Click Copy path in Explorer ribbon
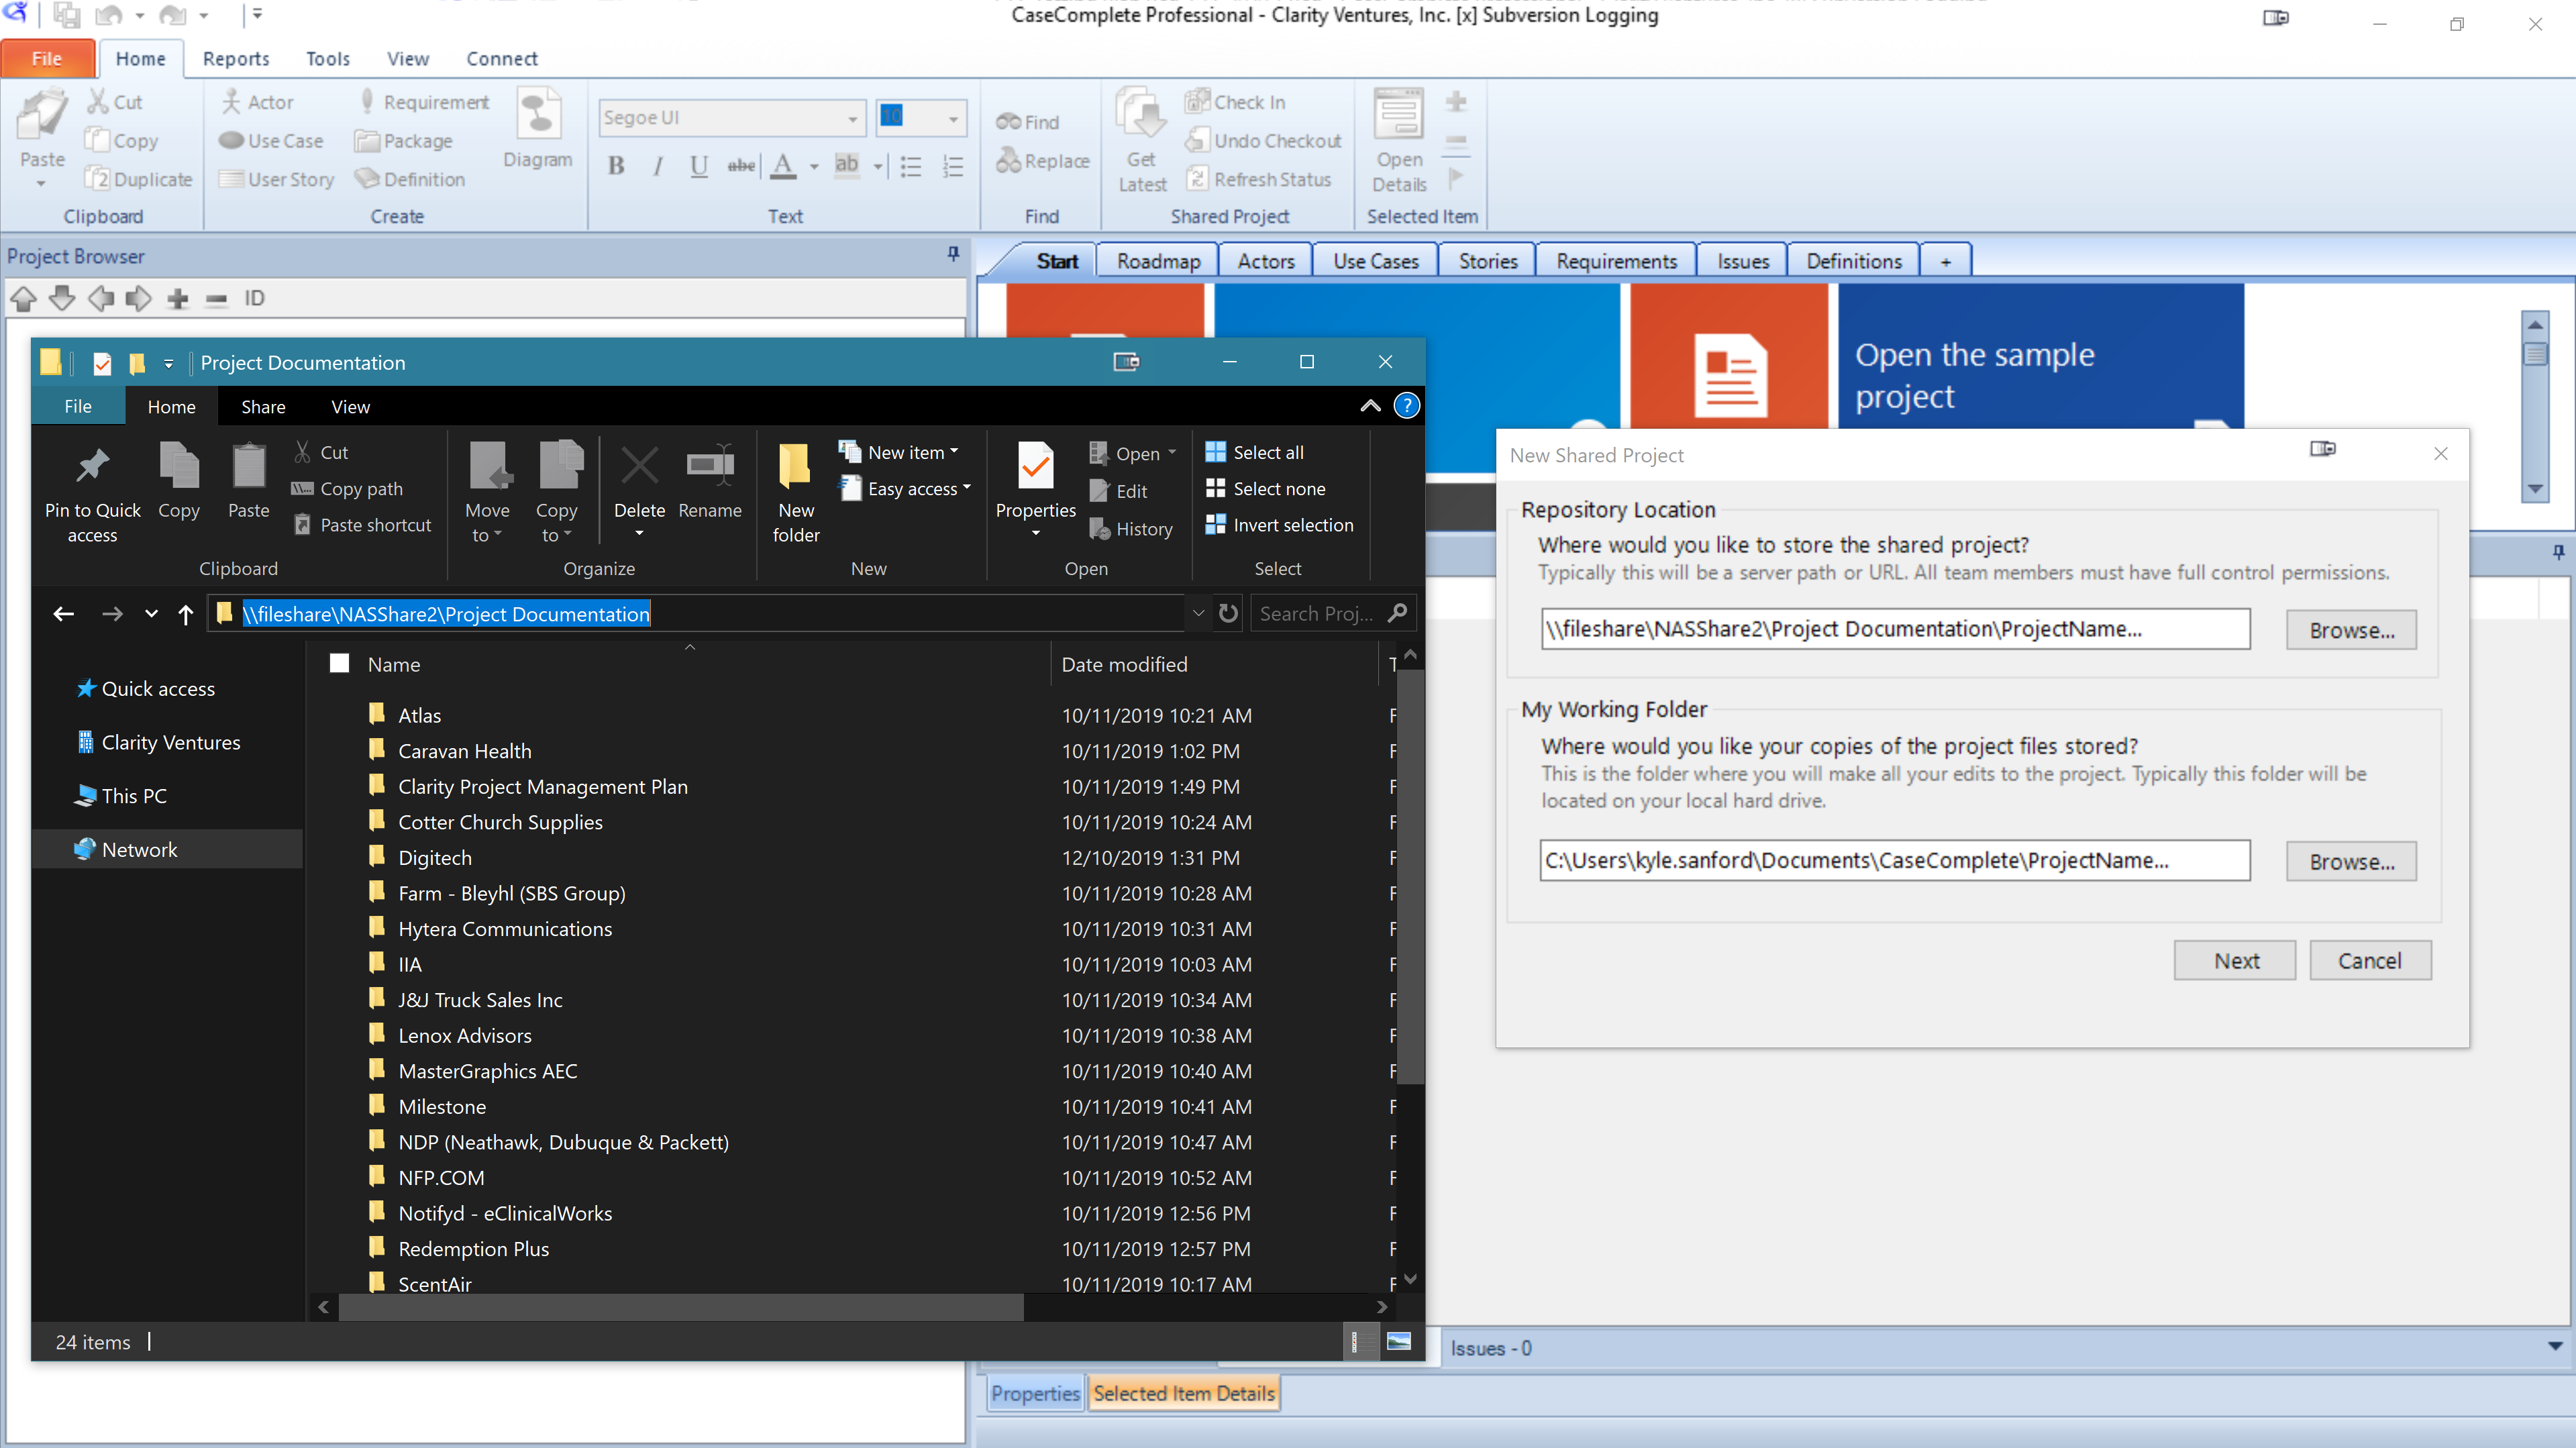This screenshot has height=1448, width=2576. tap(347, 488)
